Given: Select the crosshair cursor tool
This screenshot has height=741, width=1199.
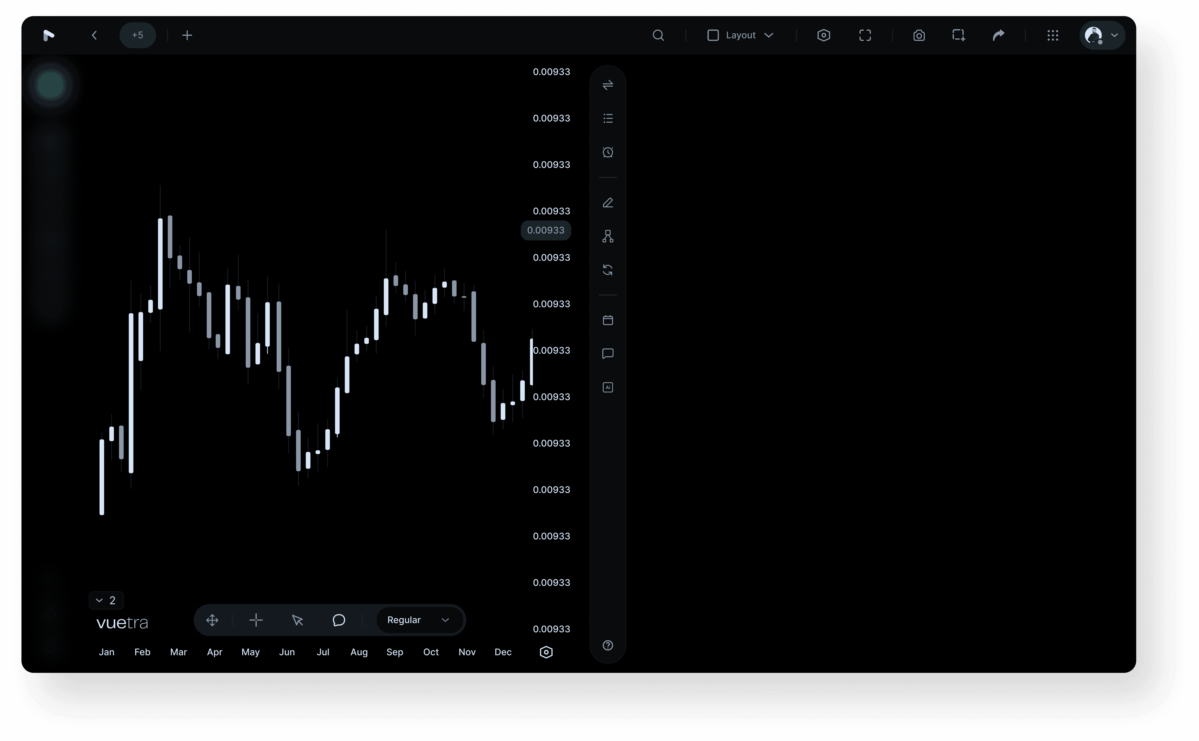Looking at the screenshot, I should coord(256,620).
